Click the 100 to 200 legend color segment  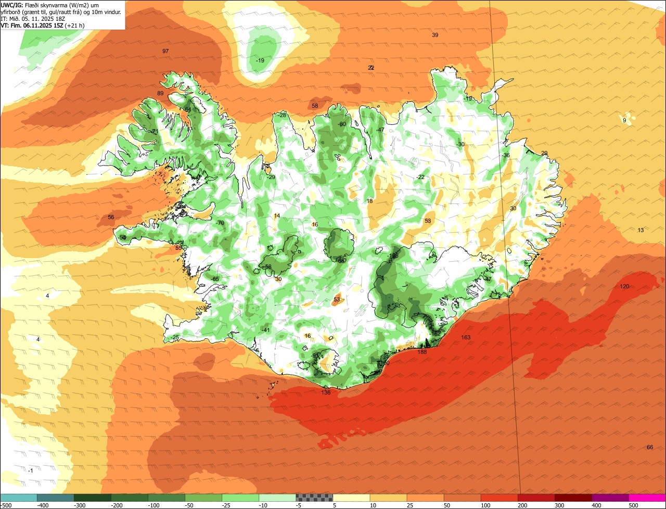click(498, 498)
